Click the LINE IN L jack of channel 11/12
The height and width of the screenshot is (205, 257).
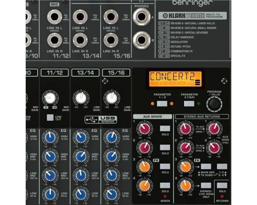[x=54, y=17]
